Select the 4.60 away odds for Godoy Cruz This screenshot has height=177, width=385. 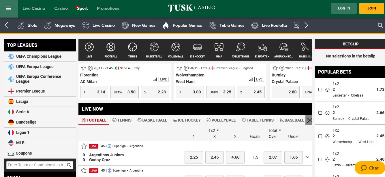point(235,157)
